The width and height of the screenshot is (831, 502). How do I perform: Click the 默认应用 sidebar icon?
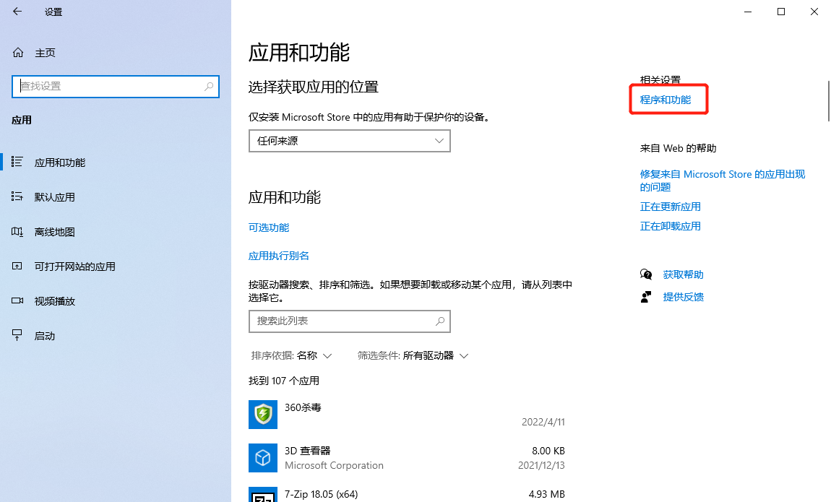click(17, 197)
